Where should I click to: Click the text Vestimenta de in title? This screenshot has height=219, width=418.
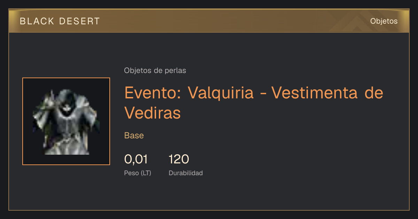(327, 93)
